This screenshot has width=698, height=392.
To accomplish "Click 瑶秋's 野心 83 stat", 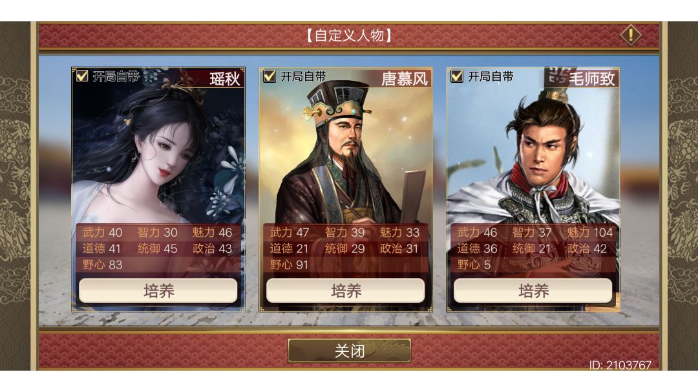I will (102, 265).
